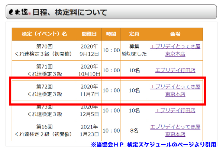The height and width of the screenshot is (149, 223).
Task: Open エブリデイ行田店 link for December 5 exam
Action: [x=175, y=110]
